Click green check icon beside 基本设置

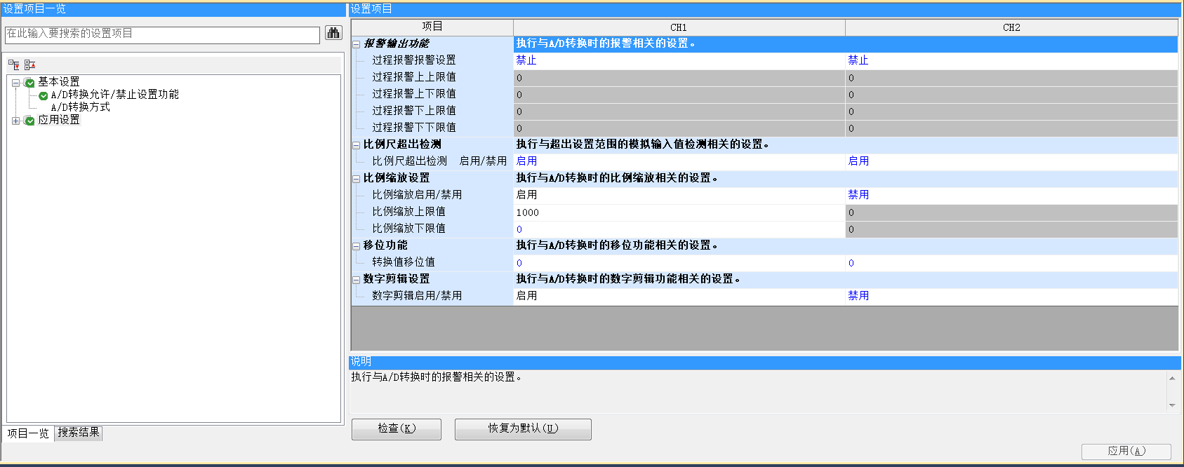pyautogui.click(x=29, y=83)
